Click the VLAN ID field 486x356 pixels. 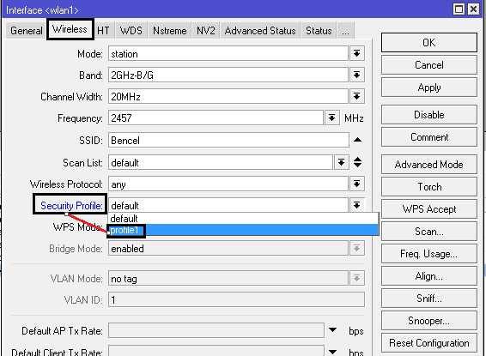(236, 299)
